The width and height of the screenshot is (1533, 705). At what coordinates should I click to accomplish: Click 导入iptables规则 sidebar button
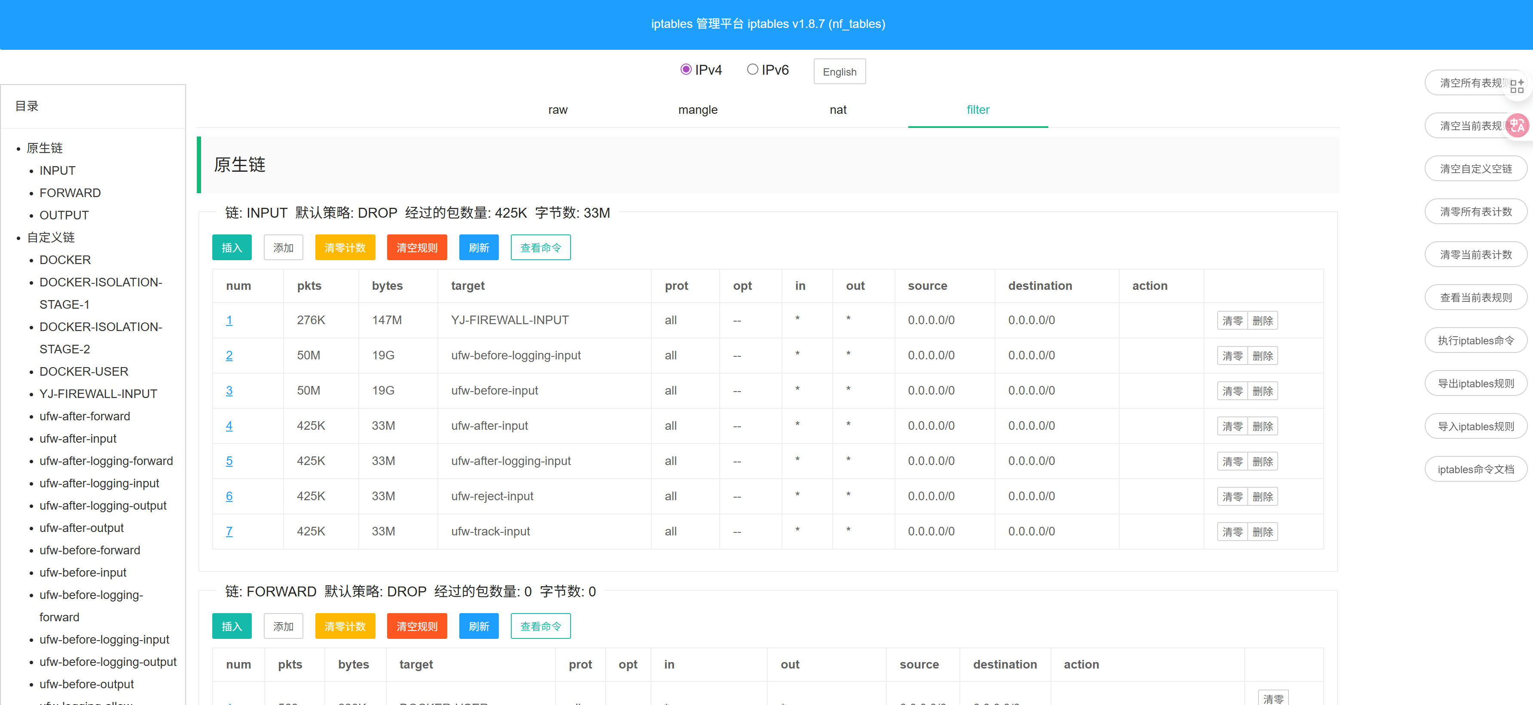coord(1475,426)
